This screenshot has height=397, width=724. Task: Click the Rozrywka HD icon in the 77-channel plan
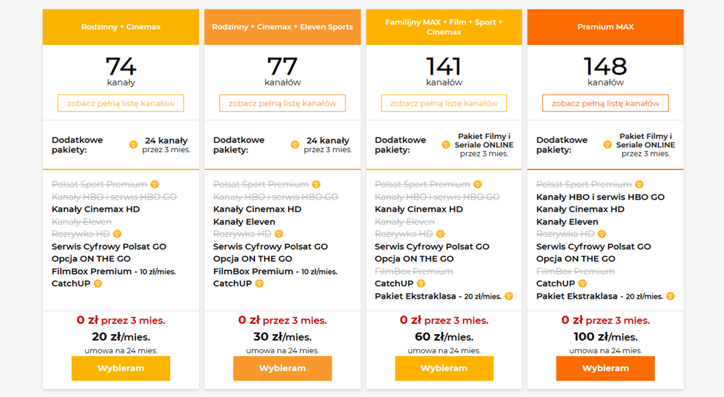(x=279, y=234)
